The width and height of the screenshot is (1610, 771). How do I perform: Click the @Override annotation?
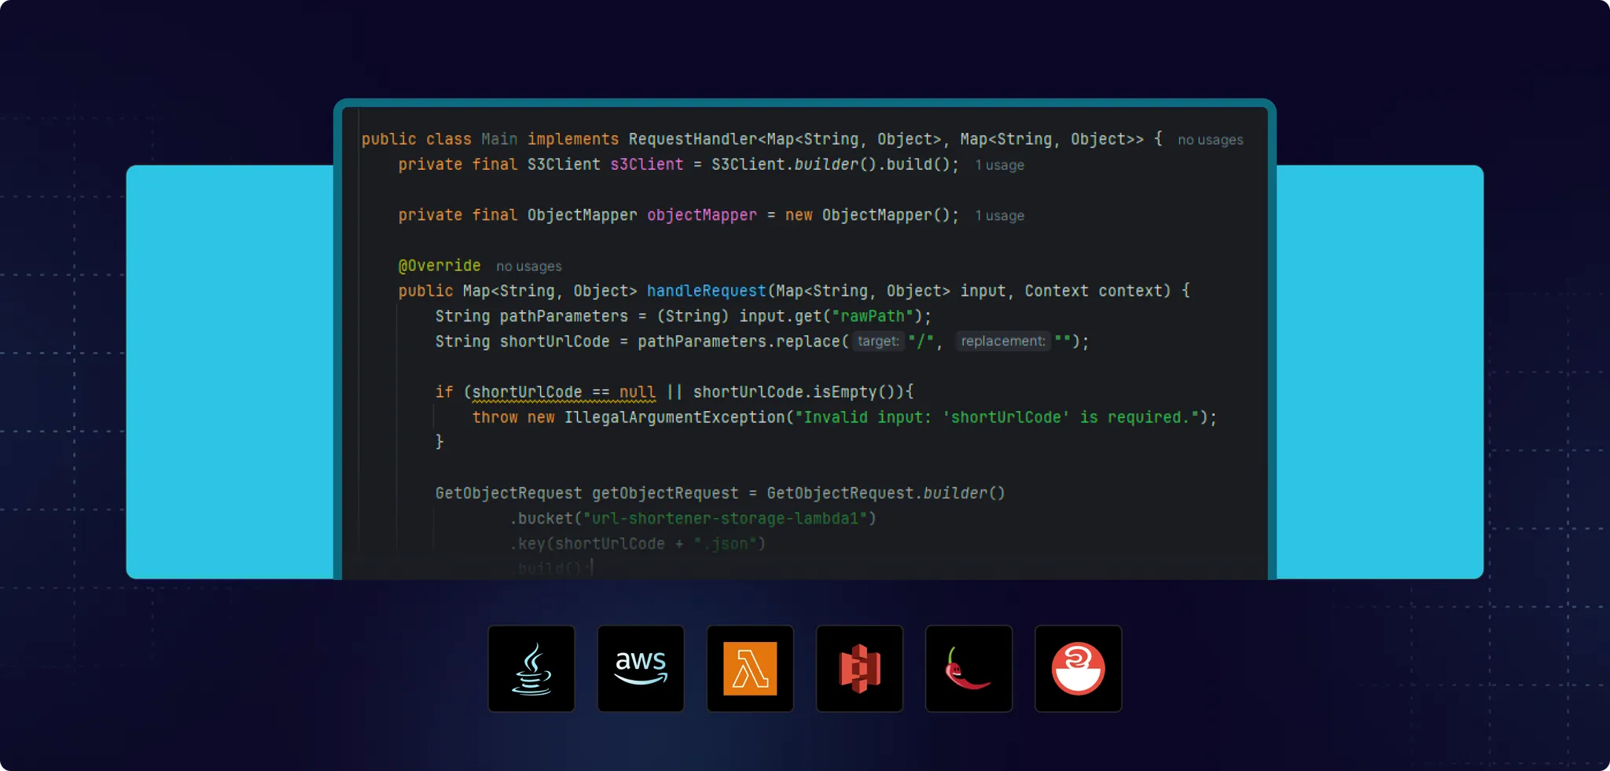[439, 266]
